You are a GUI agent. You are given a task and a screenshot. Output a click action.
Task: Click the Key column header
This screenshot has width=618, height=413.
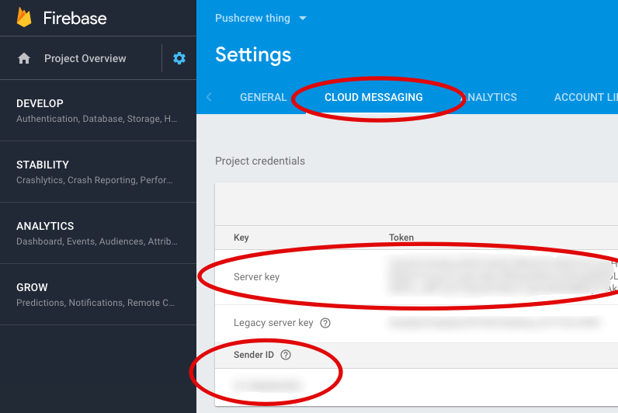tap(241, 238)
